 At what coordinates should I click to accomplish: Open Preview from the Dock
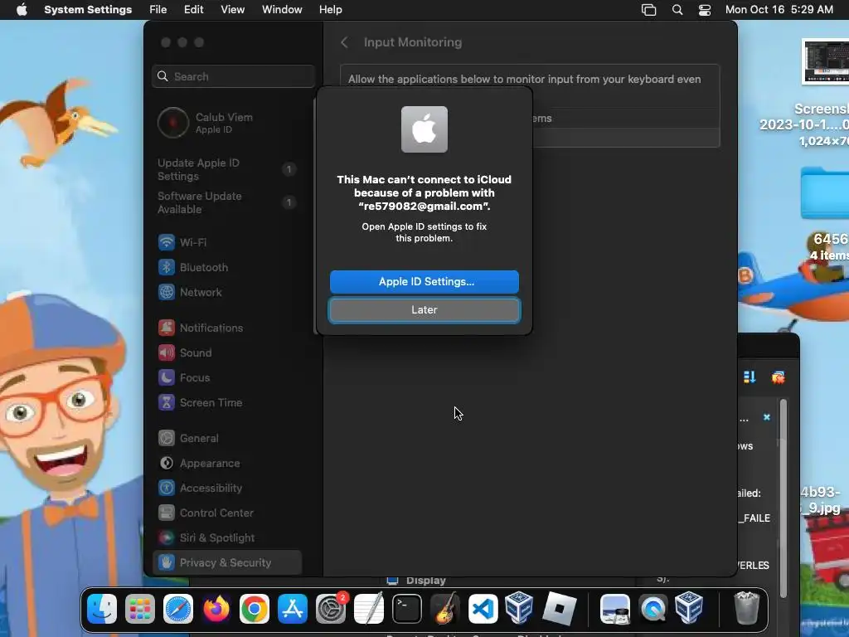[615, 609]
